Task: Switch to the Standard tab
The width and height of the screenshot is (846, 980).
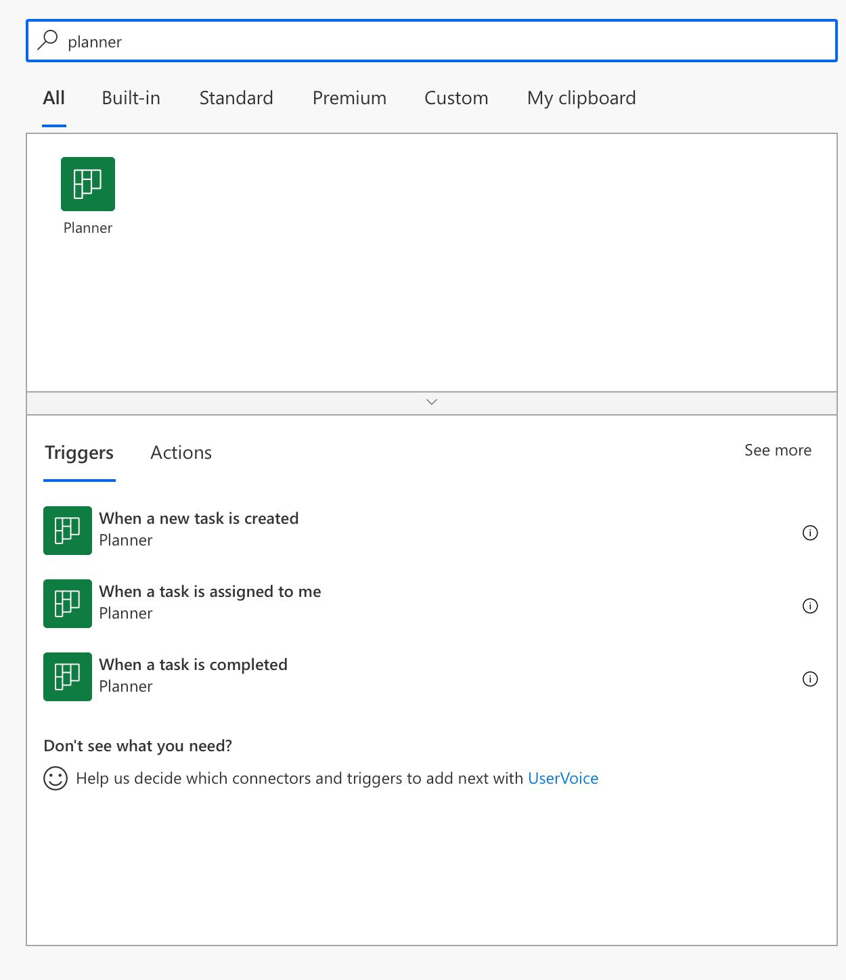Action: 236,98
